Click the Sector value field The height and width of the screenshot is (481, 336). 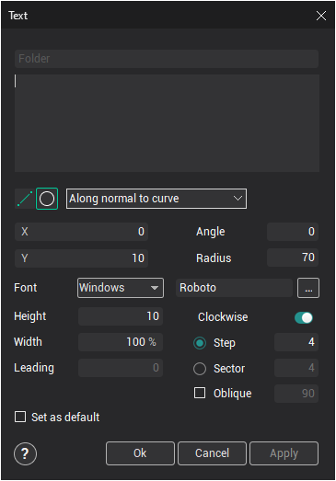[x=296, y=368]
